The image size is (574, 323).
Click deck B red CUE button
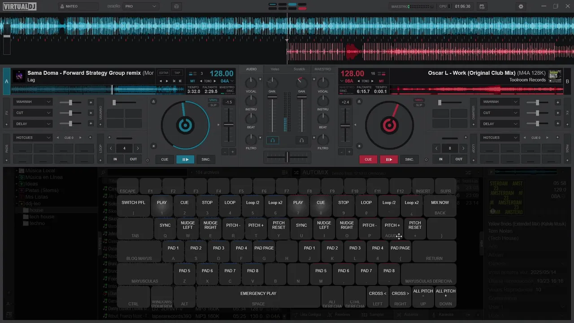tap(368, 159)
